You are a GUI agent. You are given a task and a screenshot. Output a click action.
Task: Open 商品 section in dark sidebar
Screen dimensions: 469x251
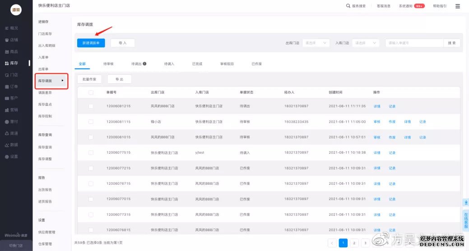point(11,52)
